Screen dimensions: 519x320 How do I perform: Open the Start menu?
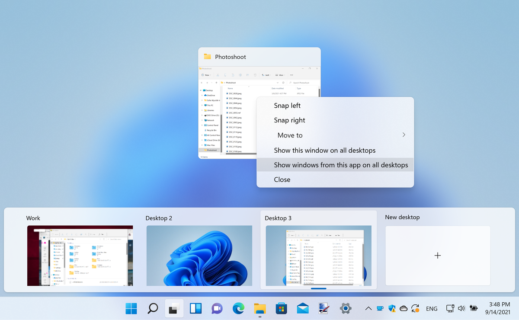click(131, 308)
